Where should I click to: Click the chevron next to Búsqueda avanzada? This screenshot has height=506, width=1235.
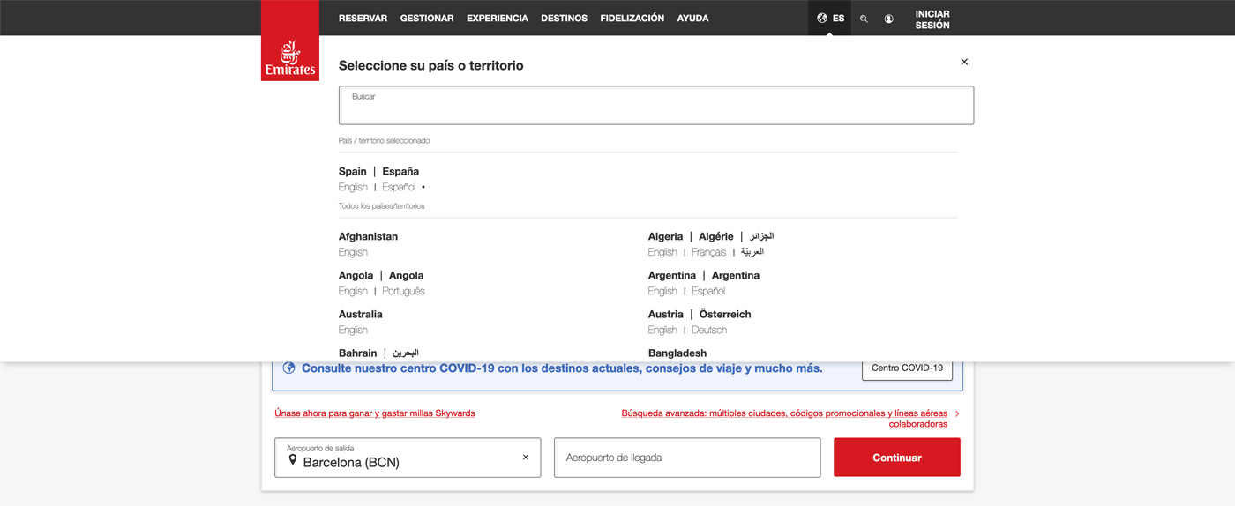click(x=958, y=413)
